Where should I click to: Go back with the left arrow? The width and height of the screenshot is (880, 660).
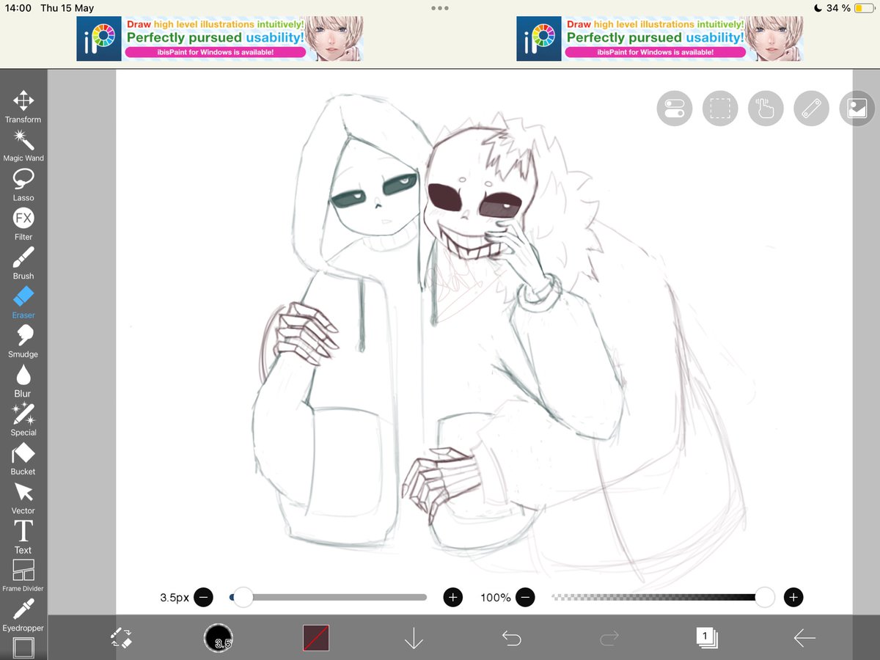coord(804,638)
